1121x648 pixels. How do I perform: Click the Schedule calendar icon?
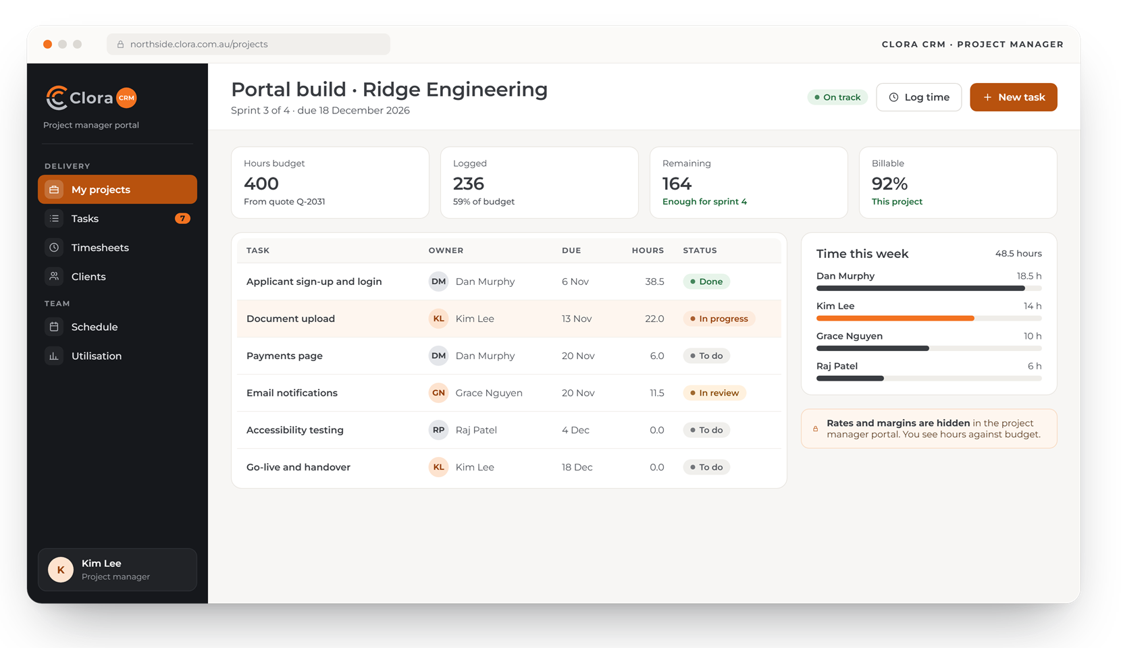54,327
